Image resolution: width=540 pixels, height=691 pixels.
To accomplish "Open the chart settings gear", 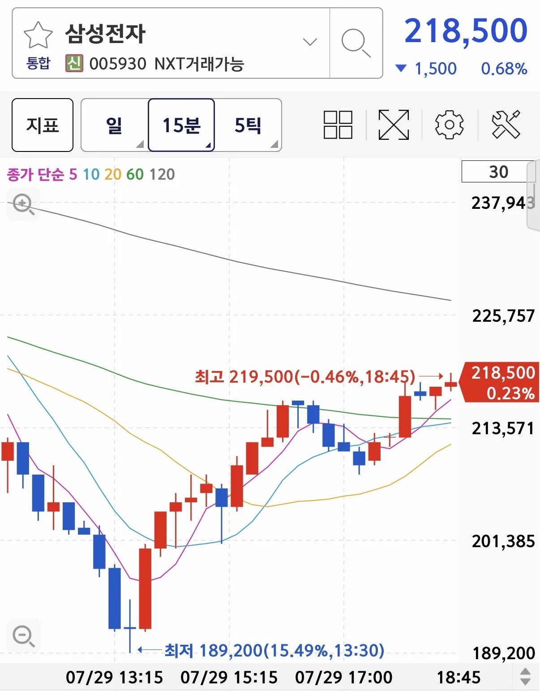I will (x=449, y=125).
